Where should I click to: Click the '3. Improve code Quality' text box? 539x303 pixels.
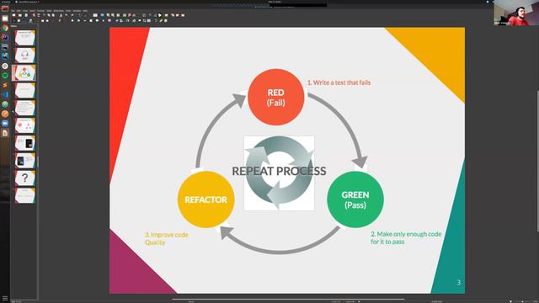click(167, 238)
